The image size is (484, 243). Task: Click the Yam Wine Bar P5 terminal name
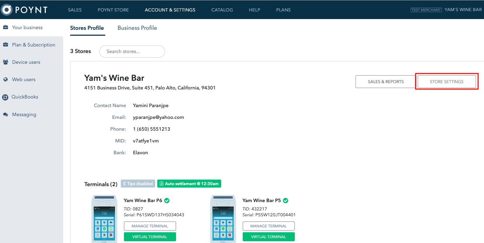pyautogui.click(x=262, y=200)
